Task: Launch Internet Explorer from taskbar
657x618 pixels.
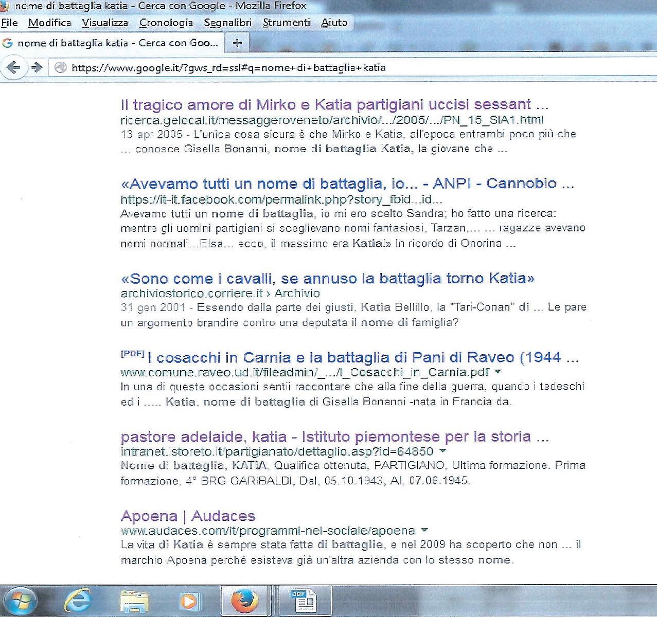Action: click(78, 601)
